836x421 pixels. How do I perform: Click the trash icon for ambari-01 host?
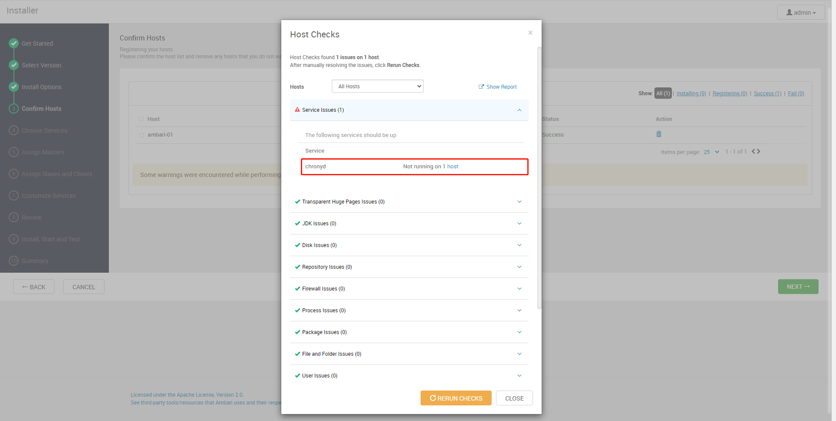(659, 134)
